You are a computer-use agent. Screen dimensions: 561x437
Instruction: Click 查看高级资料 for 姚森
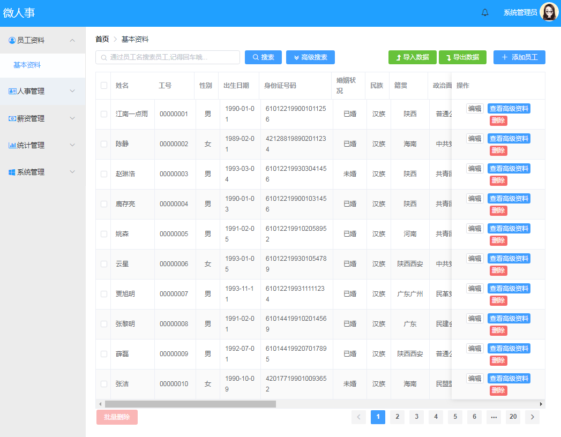point(508,228)
